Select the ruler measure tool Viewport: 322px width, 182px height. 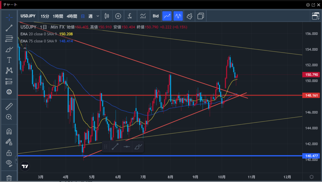(x=9, y=107)
